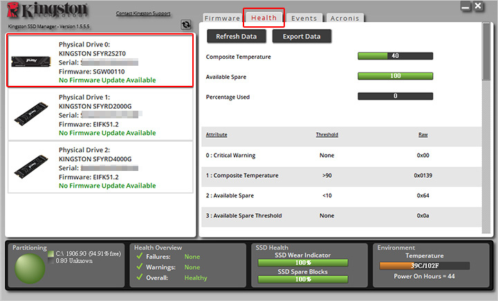Click the Composite Temperature bar showing 40
Screen dimensions: 498x301
(x=396, y=56)
